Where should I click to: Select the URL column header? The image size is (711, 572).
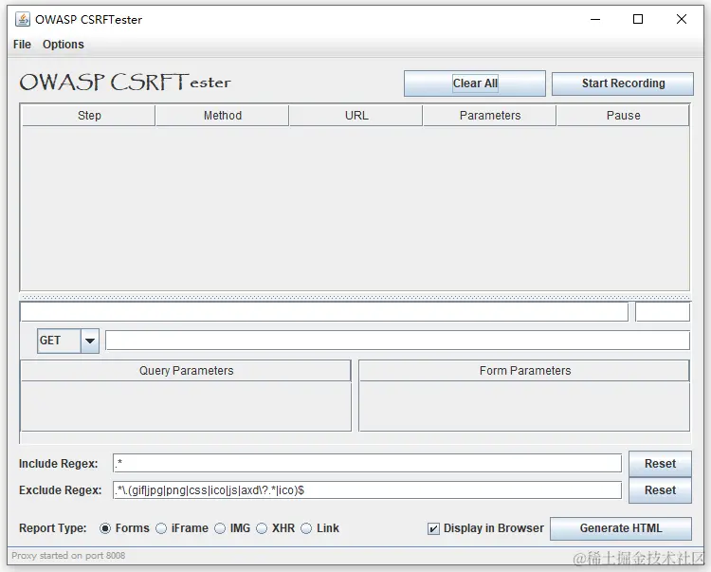point(356,116)
